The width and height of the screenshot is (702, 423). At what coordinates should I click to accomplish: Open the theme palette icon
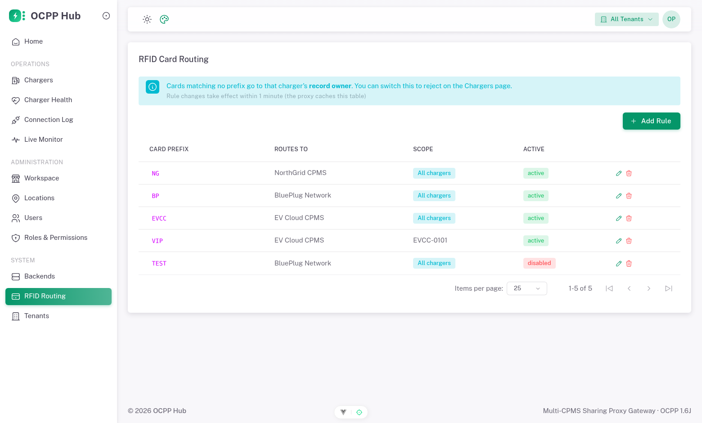point(164,19)
